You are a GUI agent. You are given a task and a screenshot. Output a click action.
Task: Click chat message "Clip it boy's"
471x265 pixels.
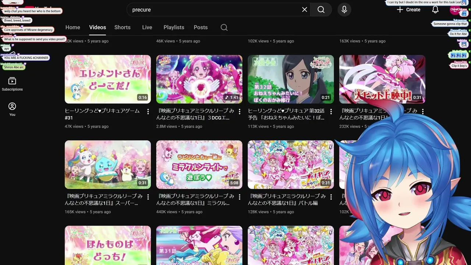click(459, 66)
